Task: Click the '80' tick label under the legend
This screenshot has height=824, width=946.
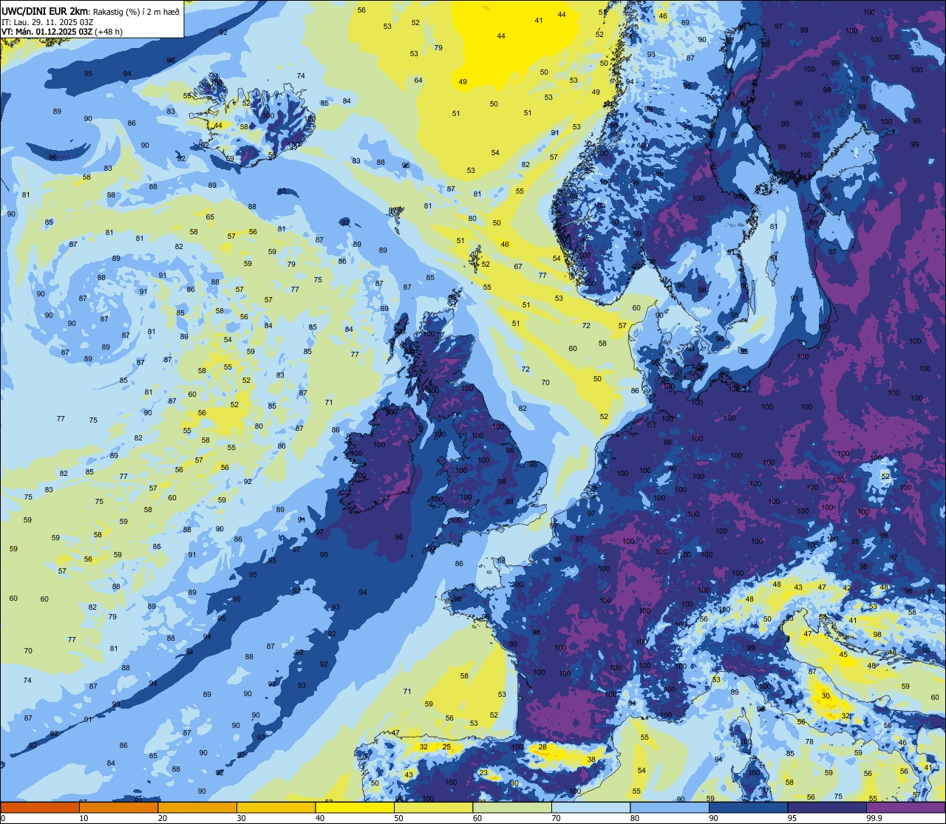Action: tap(635, 818)
